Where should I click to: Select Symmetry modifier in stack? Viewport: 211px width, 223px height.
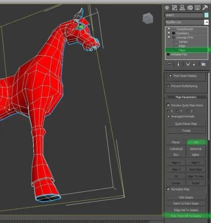[183, 33]
